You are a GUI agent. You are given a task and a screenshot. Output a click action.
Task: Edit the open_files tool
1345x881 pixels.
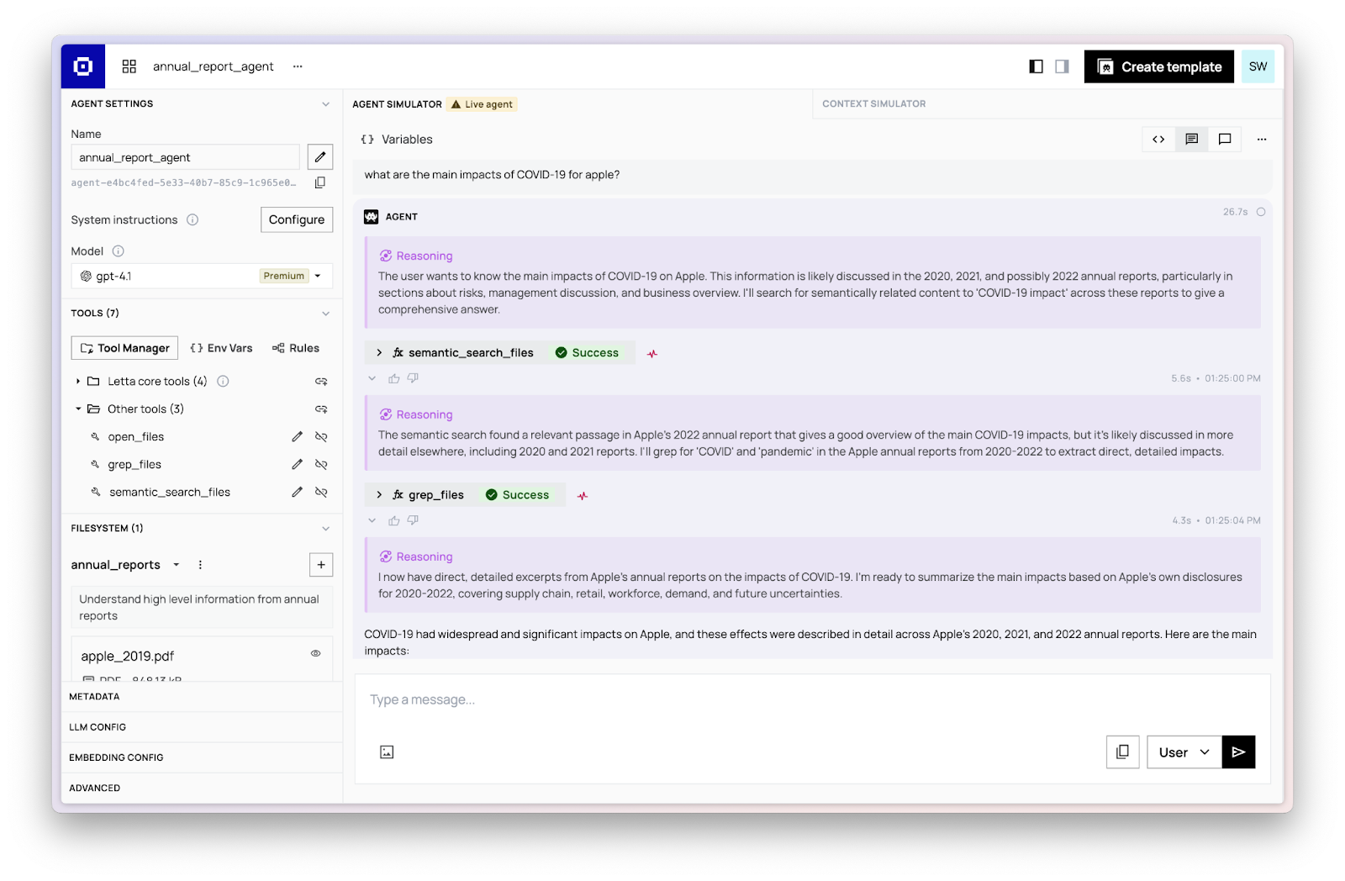tap(297, 437)
